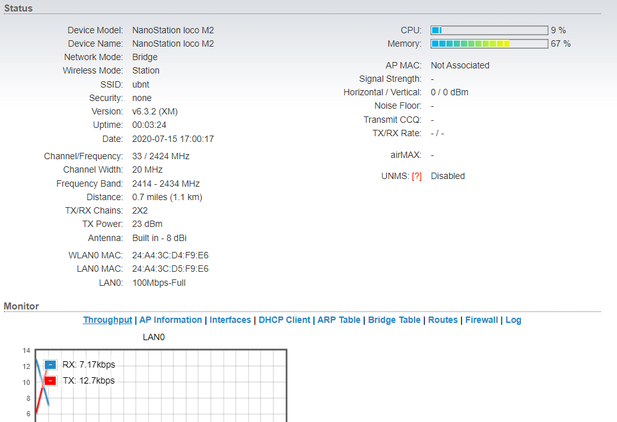Toggle the red TX series legend icon
The image size is (617, 422).
[x=51, y=381]
